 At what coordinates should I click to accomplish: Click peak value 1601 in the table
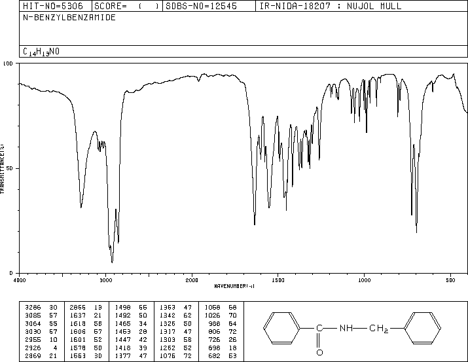pyautogui.click(x=78, y=340)
